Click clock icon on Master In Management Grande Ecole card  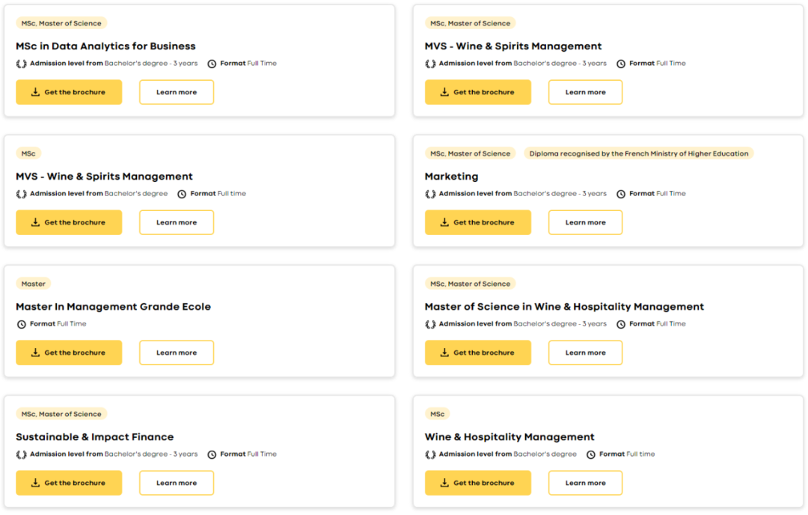[x=22, y=324]
